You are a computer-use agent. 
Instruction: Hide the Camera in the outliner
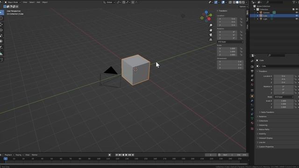click(297, 13)
